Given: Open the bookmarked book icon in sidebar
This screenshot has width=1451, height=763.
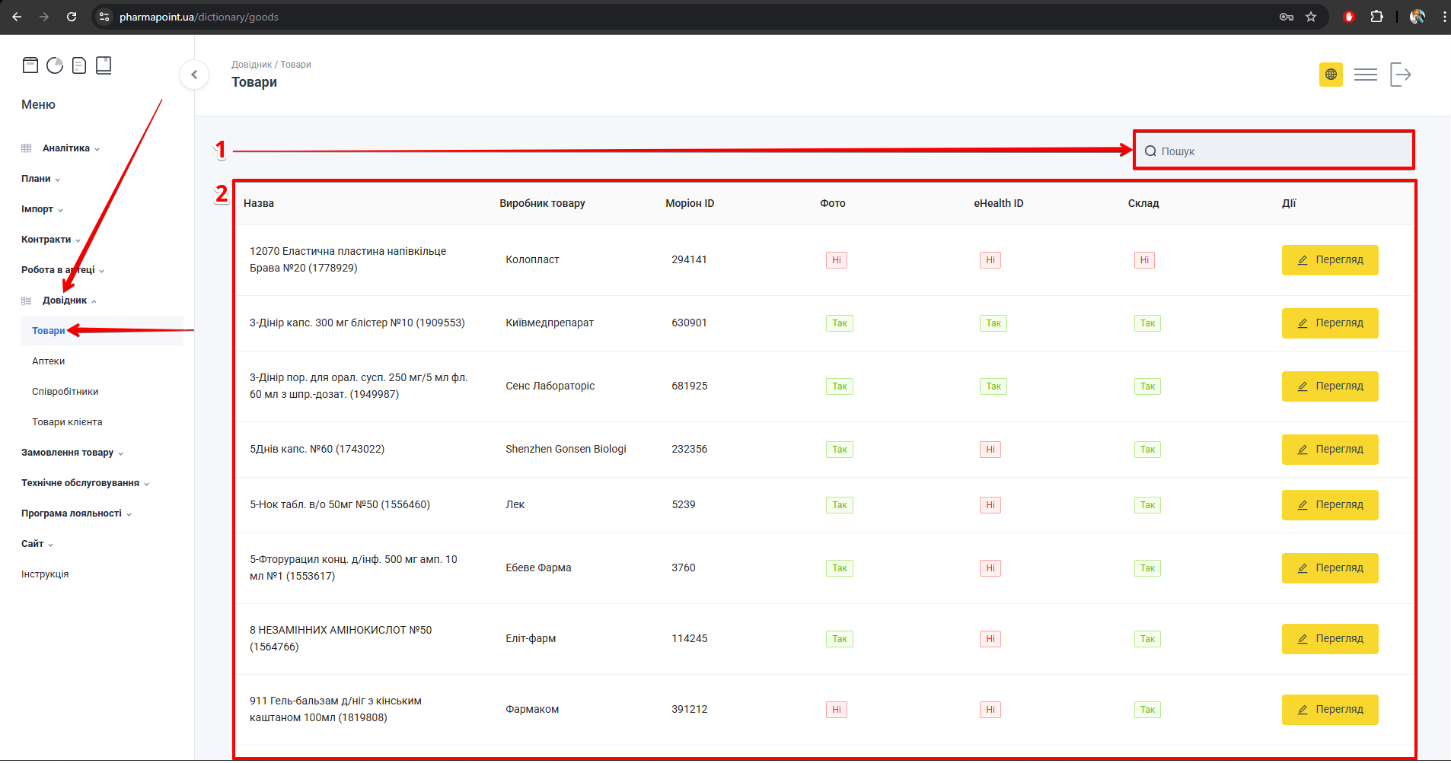Looking at the screenshot, I should (x=104, y=65).
